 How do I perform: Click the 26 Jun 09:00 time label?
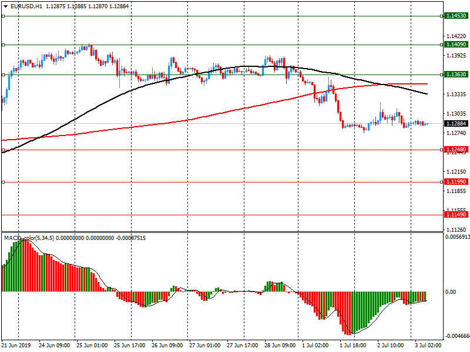(x=167, y=346)
